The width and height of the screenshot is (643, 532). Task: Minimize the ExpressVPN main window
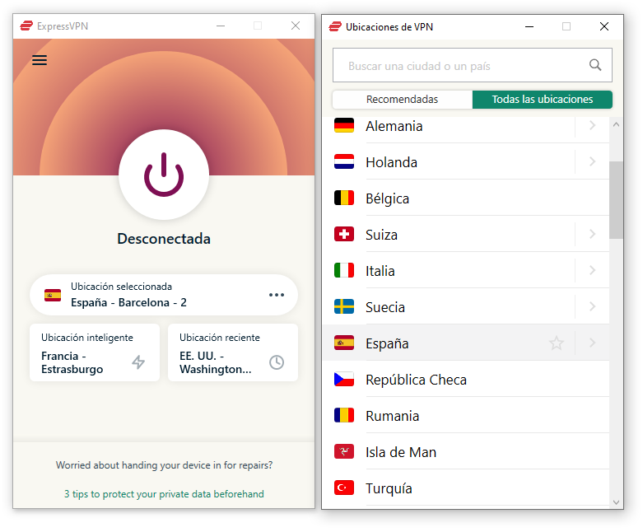[221, 26]
